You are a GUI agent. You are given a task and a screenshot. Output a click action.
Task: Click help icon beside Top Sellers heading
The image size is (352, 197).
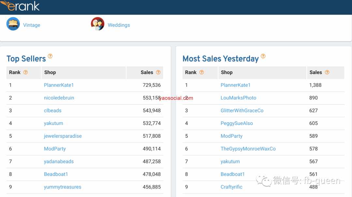pos(50,56)
